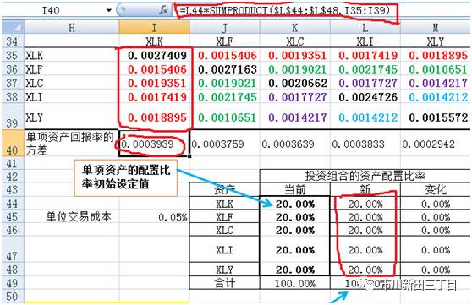Click cell with value 0.0027409
The height and width of the screenshot is (305, 472).
(155, 56)
